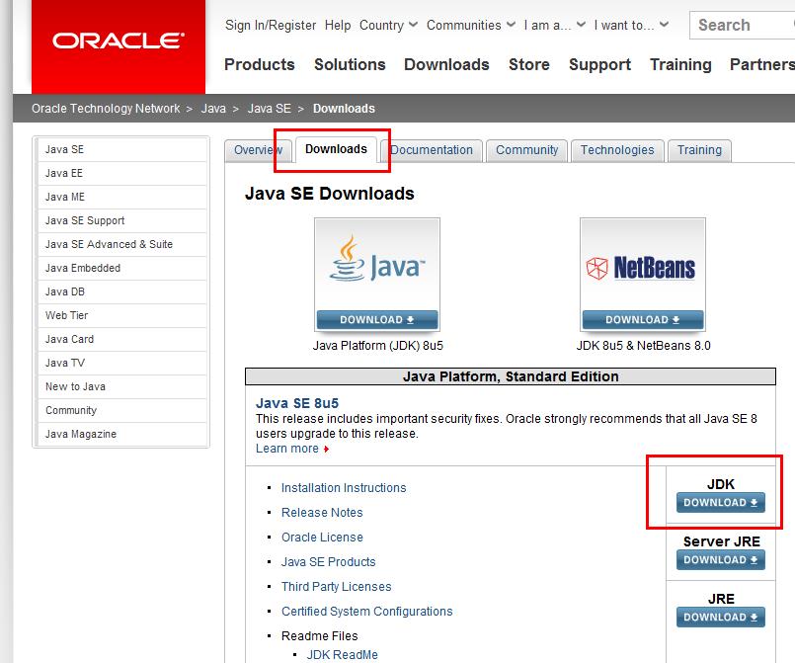Open Web Tier sidebar item
The height and width of the screenshot is (663, 795).
click(x=121, y=315)
